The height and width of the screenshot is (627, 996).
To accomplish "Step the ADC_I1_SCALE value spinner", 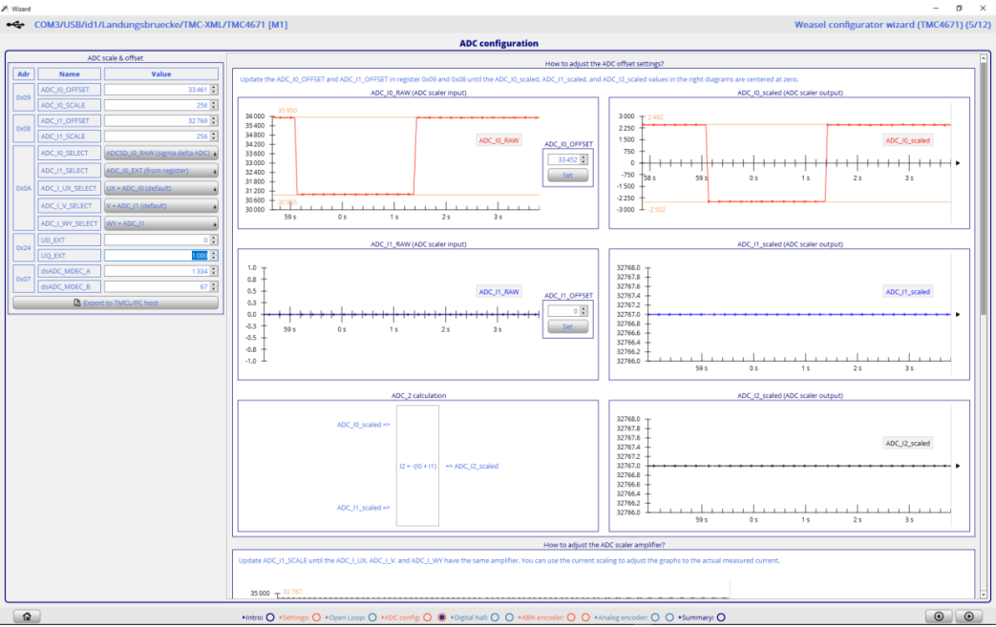I will (x=214, y=136).
